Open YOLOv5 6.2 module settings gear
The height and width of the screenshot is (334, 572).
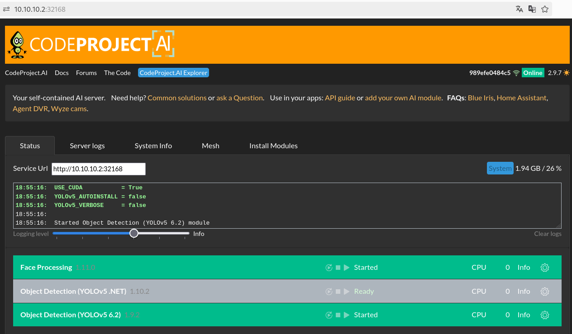tap(545, 315)
